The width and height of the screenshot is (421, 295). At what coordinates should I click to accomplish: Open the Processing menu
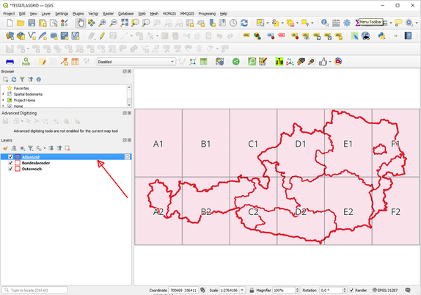pyautogui.click(x=207, y=14)
